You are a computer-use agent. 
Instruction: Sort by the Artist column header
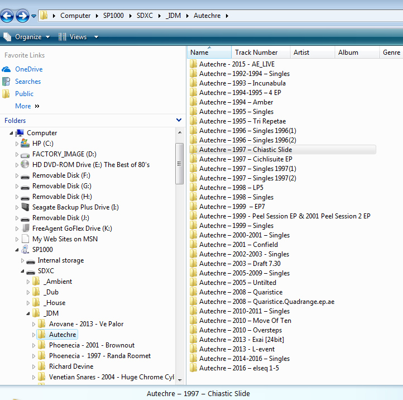click(x=301, y=53)
